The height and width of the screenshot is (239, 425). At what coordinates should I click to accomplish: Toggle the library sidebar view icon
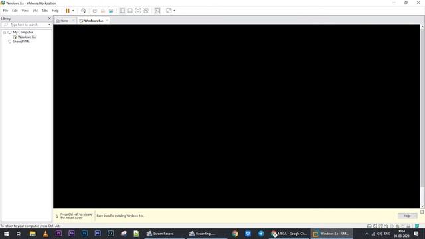[x=122, y=11]
